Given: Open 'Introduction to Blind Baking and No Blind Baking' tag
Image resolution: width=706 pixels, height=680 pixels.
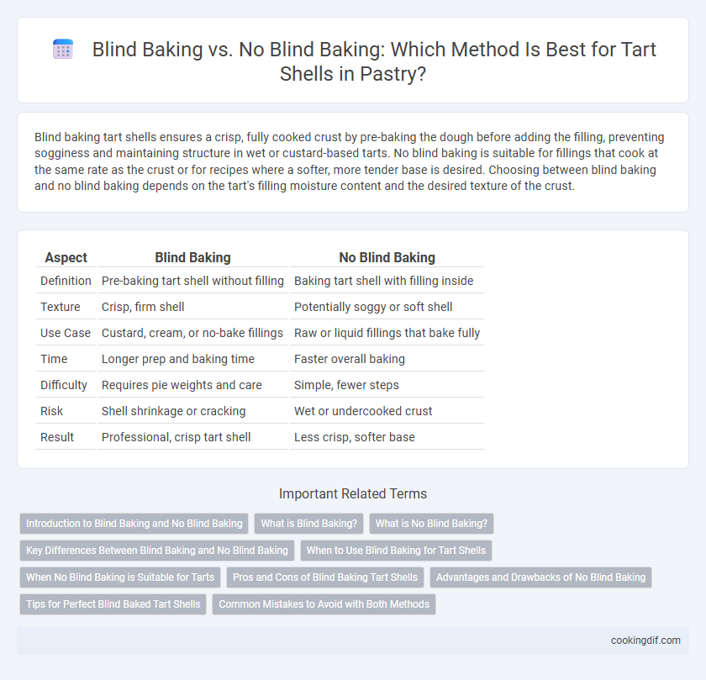Looking at the screenshot, I should point(134,524).
